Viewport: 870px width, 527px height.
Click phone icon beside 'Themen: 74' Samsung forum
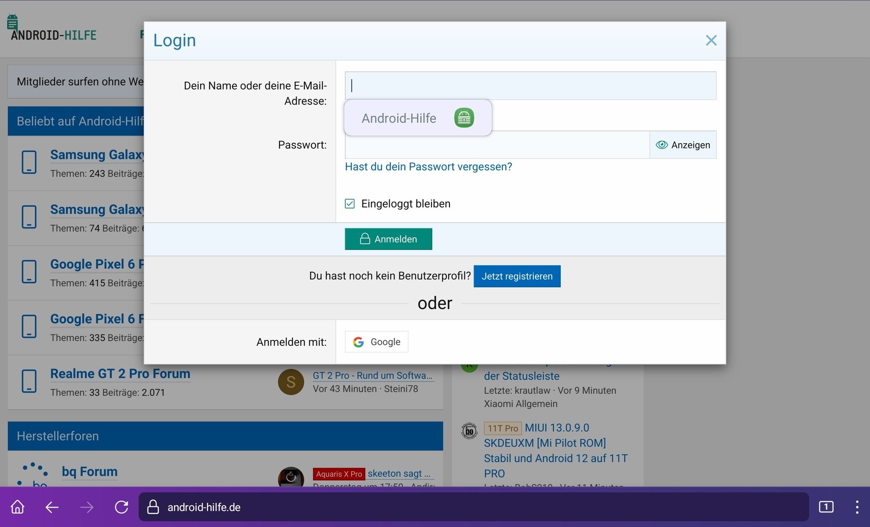[x=29, y=217]
